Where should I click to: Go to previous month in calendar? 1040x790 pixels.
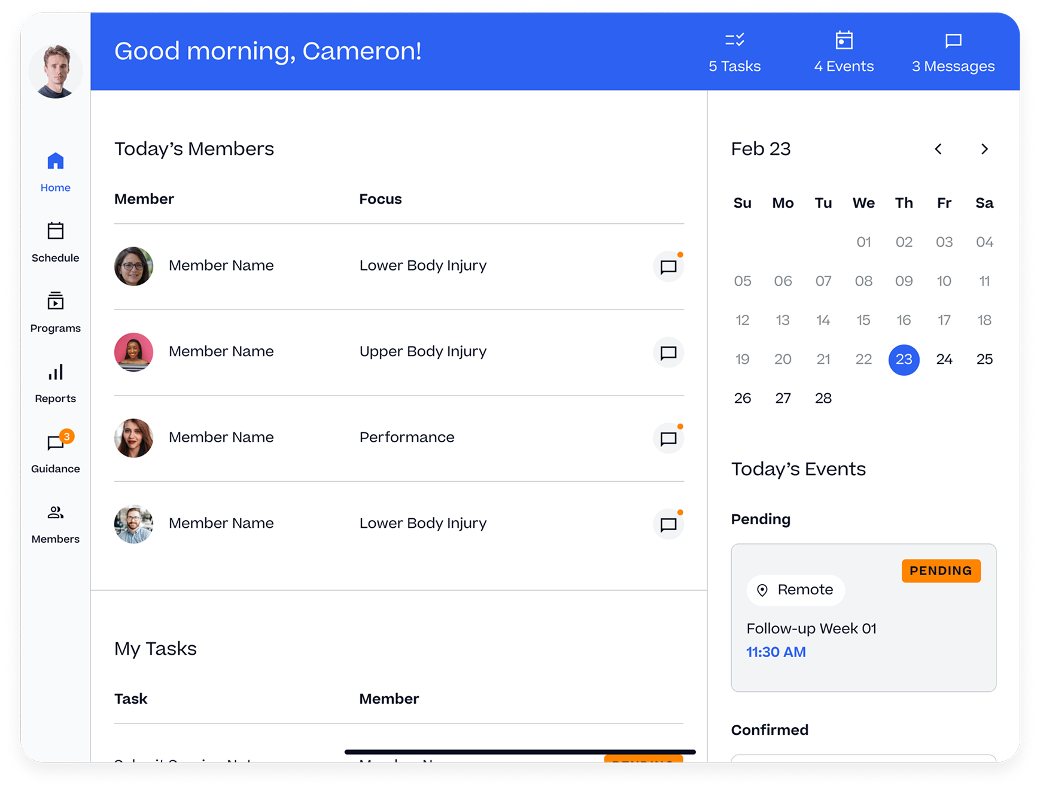pyautogui.click(x=938, y=149)
